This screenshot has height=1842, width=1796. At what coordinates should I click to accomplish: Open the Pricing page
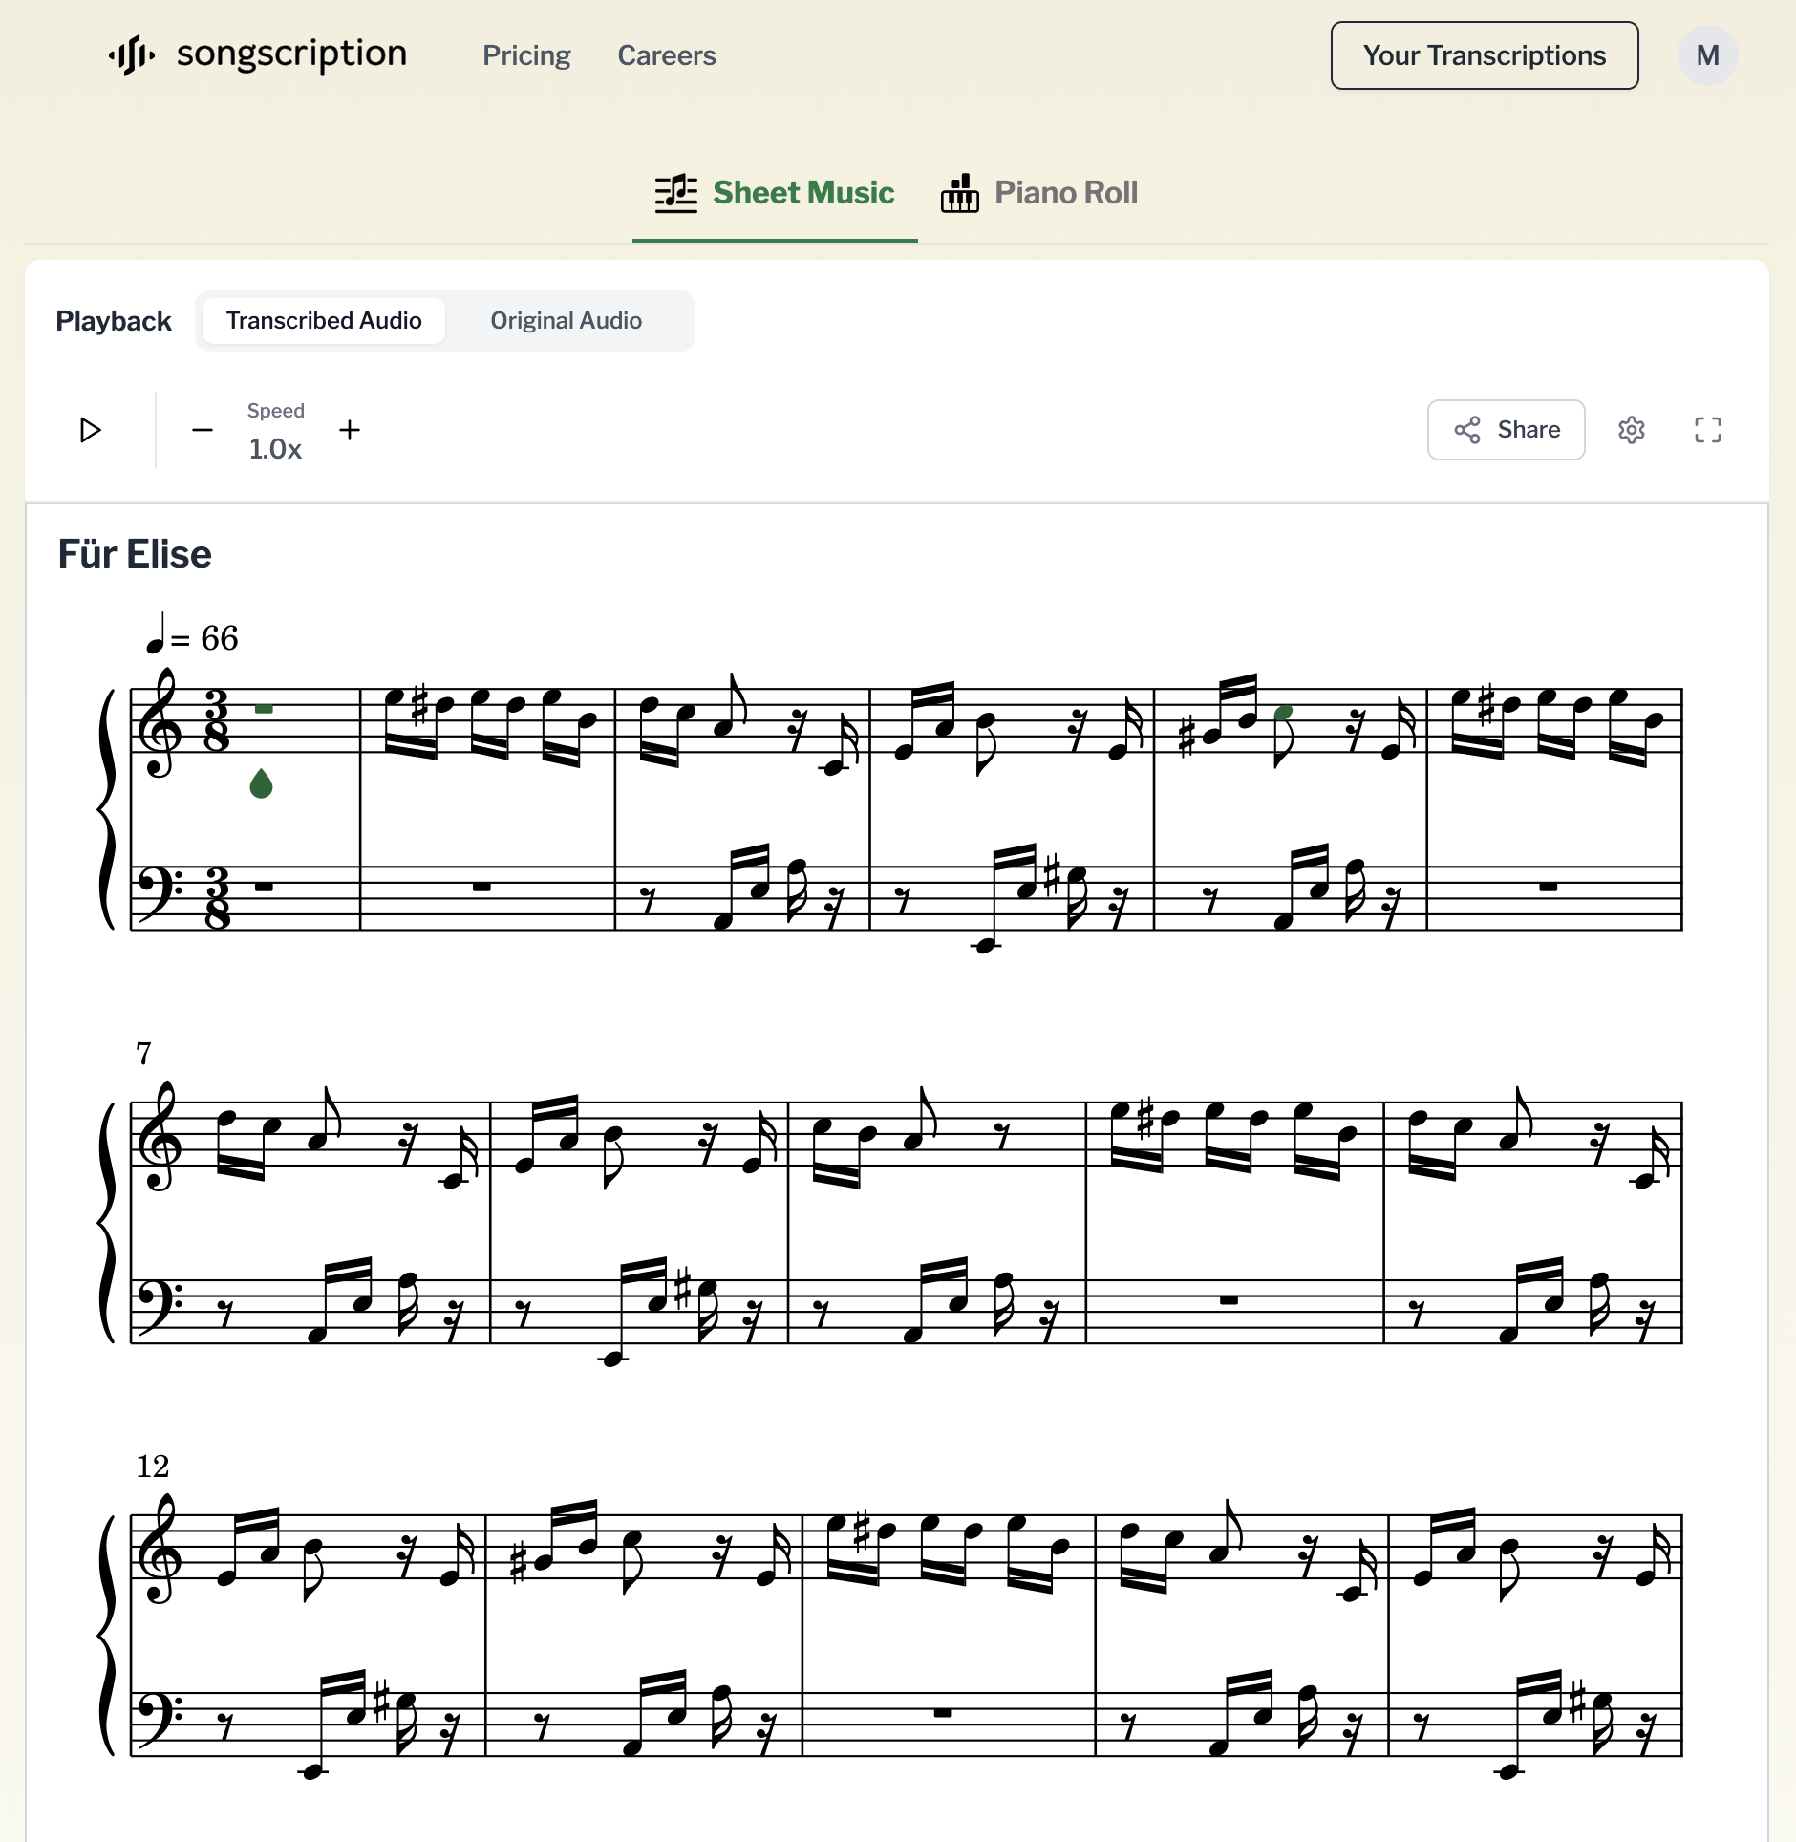coord(526,55)
